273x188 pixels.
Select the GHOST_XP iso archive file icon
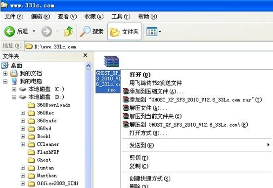111,61
